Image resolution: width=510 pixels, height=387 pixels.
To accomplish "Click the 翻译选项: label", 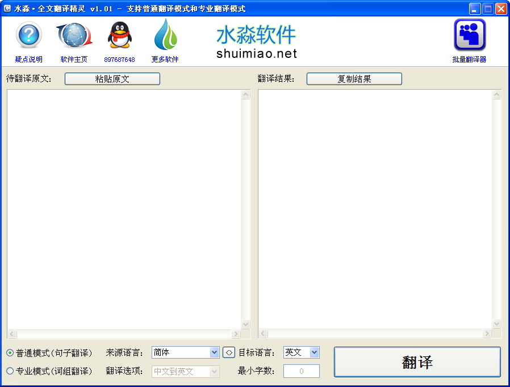I will coord(124,371).
